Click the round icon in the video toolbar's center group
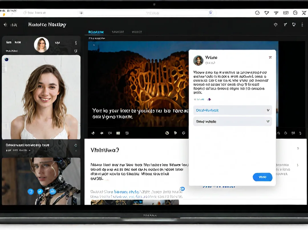 pos(167,133)
